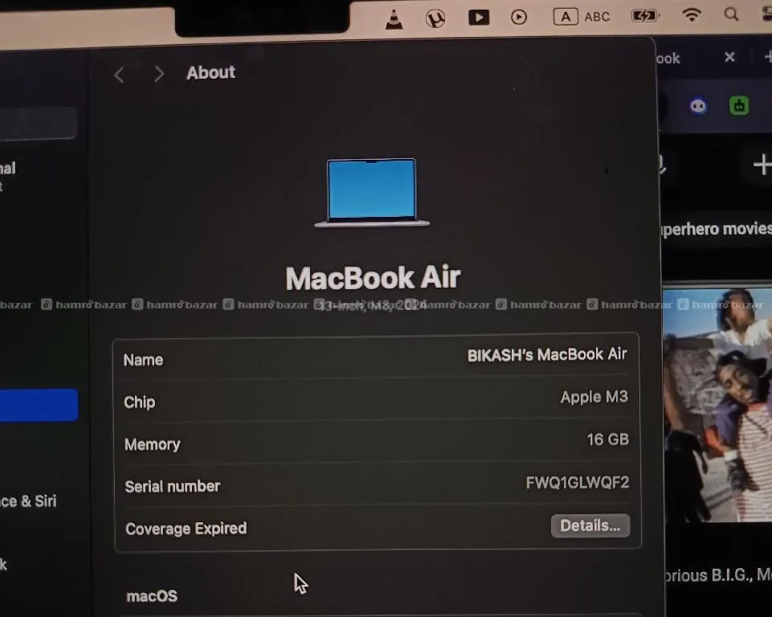Click the About page title

coord(210,73)
